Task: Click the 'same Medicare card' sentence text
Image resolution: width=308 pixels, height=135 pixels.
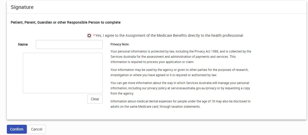Action: click(155, 107)
